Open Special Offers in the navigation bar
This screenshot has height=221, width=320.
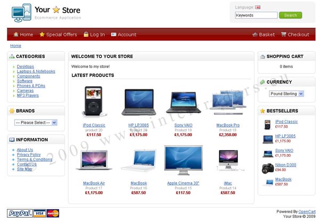pos(58,35)
